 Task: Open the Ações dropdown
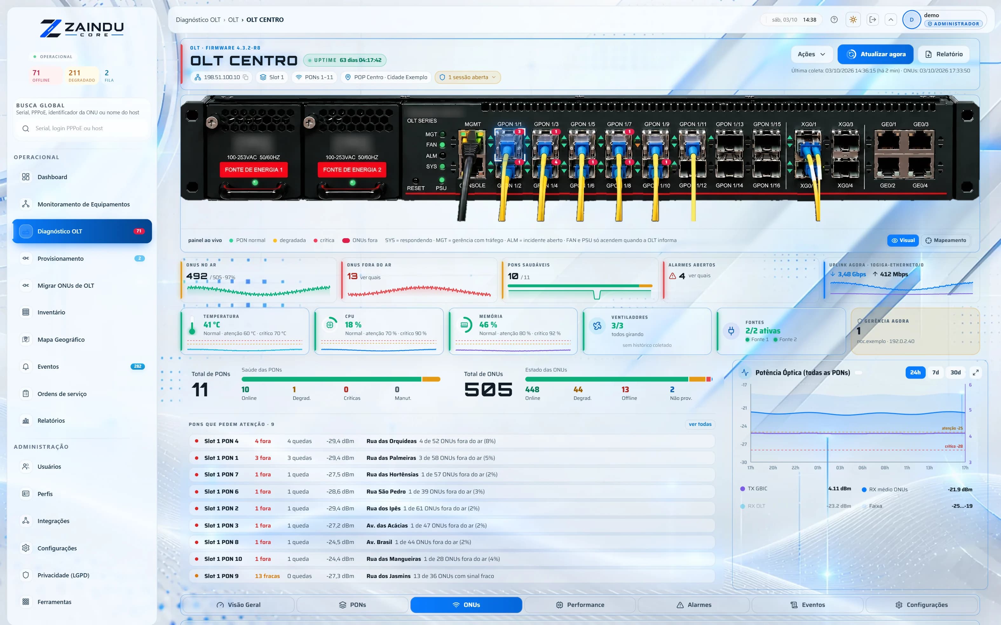811,54
